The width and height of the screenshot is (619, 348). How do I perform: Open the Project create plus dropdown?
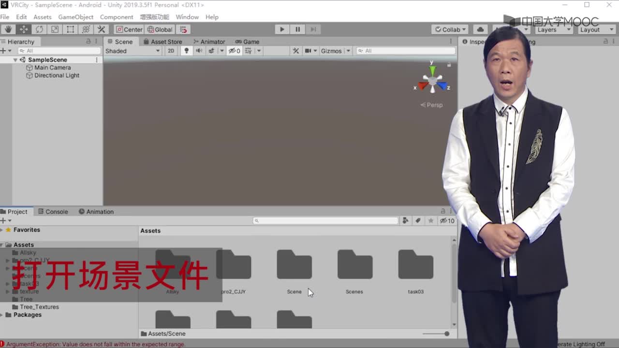click(x=6, y=220)
